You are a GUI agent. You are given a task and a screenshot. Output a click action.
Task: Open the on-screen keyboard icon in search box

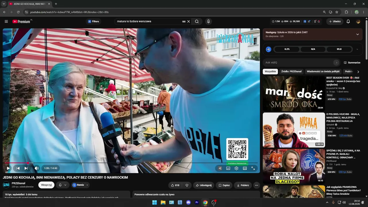click(x=184, y=22)
